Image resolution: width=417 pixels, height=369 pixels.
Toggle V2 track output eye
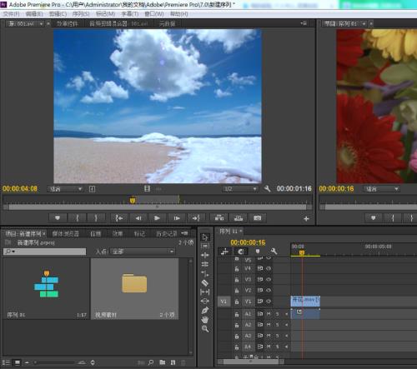(x=269, y=290)
